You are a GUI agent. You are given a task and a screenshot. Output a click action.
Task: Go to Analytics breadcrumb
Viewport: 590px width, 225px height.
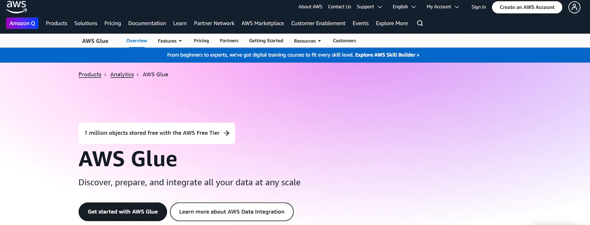click(x=122, y=74)
